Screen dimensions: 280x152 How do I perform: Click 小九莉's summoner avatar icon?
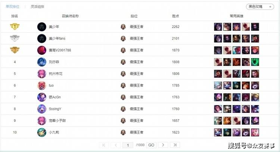41,132
